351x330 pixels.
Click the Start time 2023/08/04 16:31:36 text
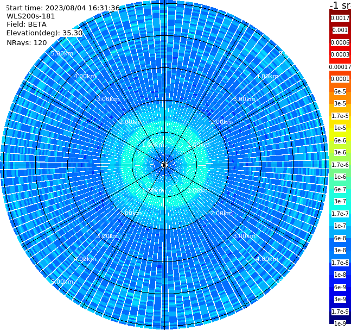pyautogui.click(x=63, y=8)
